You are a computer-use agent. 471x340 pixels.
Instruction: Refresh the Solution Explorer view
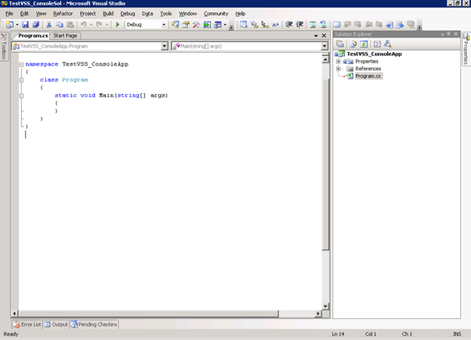[364, 44]
